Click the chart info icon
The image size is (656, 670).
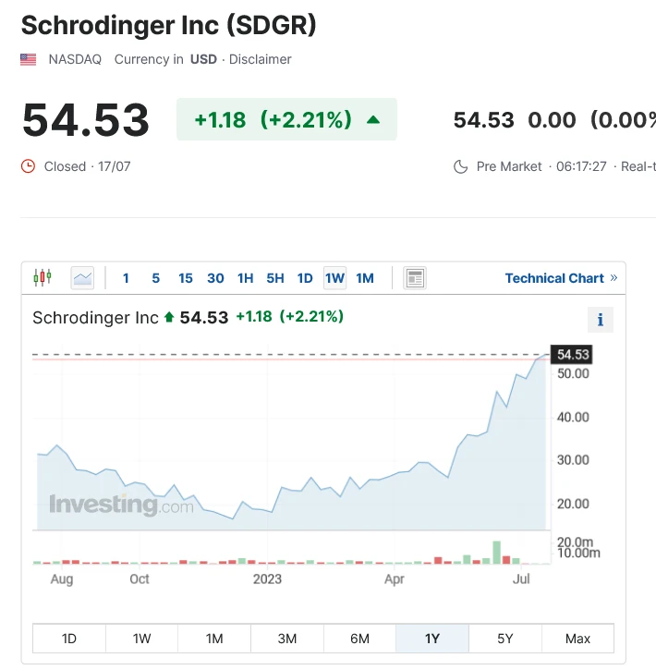601,320
